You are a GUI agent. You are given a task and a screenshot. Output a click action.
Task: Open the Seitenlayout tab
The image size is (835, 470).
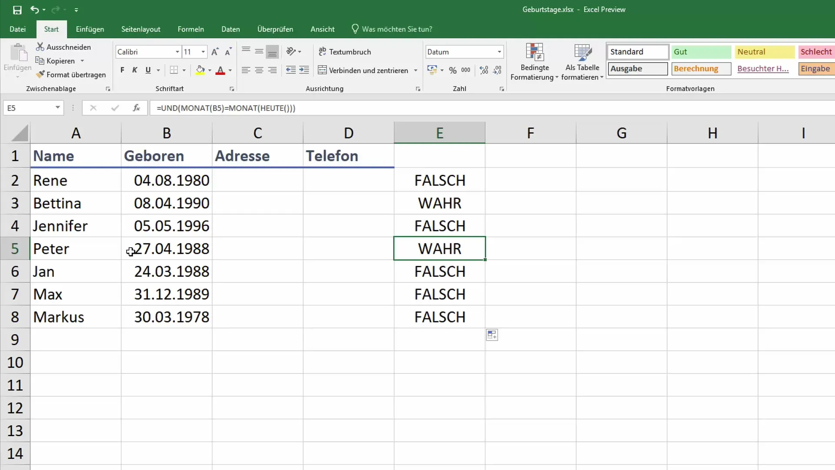tap(140, 29)
